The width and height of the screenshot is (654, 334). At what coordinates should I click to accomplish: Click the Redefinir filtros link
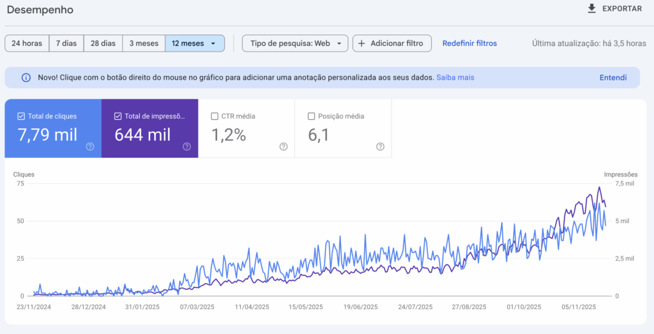(469, 43)
